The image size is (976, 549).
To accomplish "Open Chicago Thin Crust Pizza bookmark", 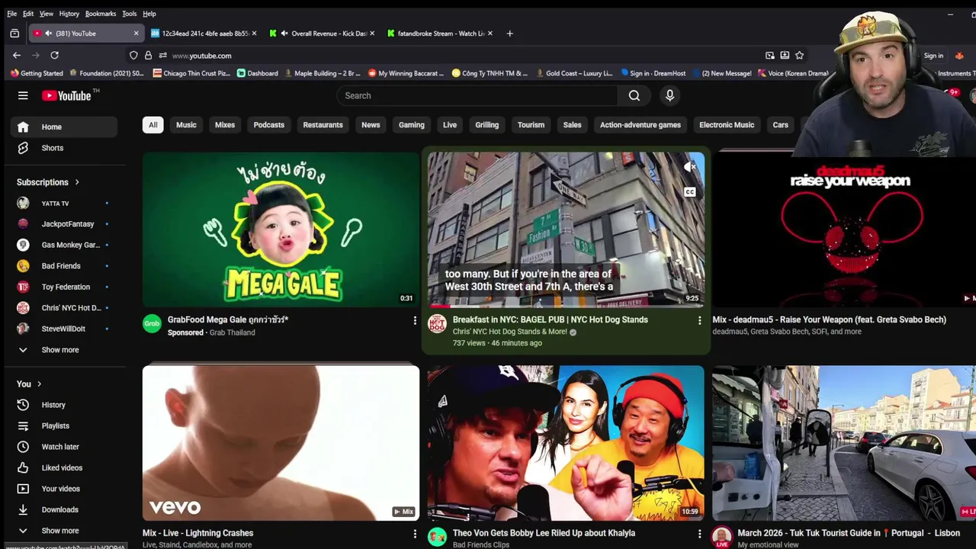I will [x=191, y=73].
